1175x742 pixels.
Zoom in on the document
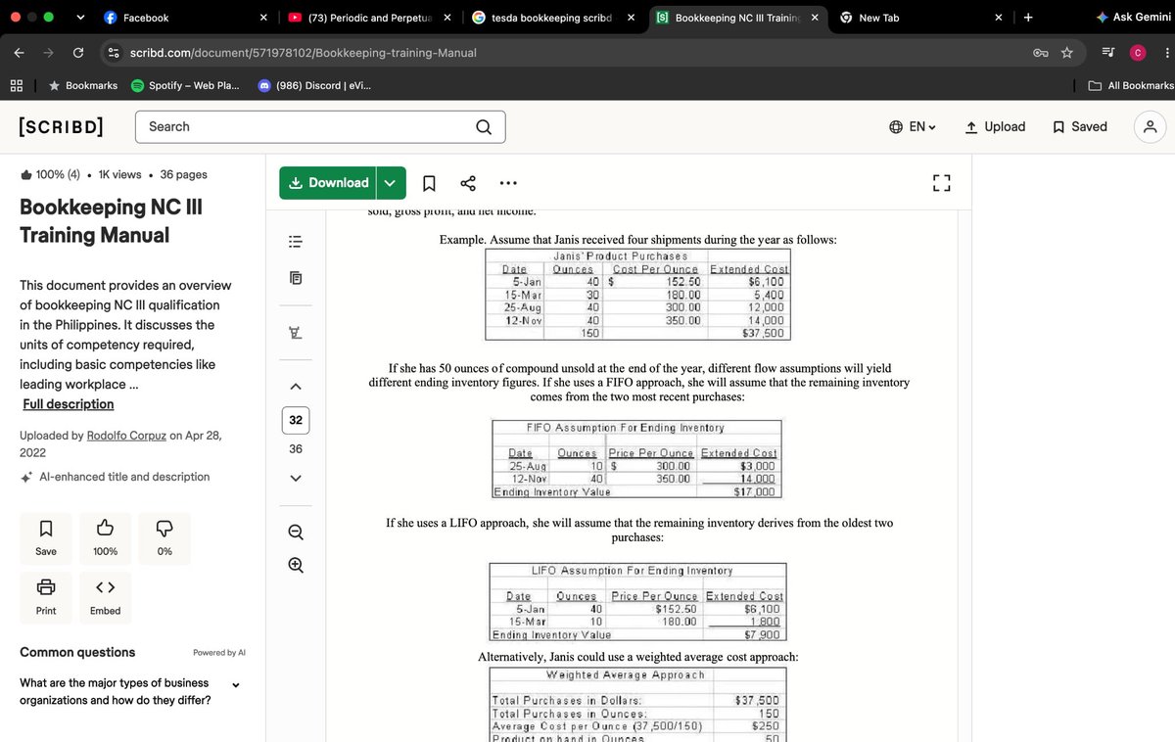(296, 565)
